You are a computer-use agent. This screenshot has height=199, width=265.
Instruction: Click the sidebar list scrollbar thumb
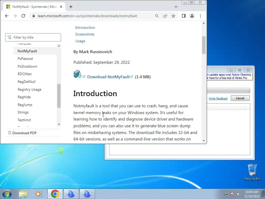coord(59,96)
